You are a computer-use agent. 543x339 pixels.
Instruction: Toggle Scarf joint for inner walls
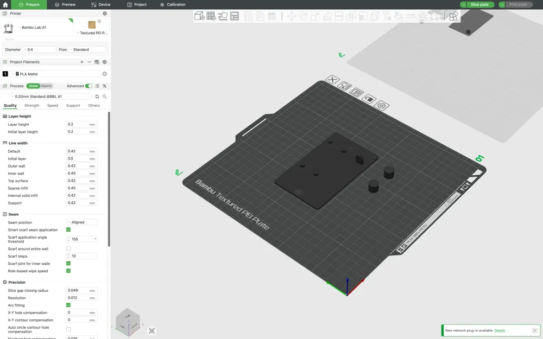68,263
